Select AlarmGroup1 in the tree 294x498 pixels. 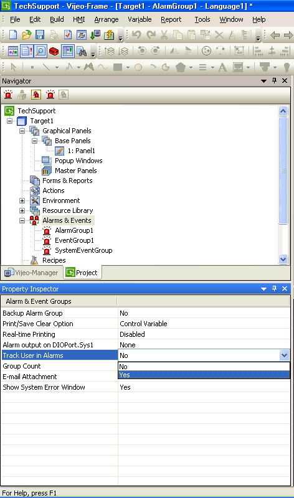[74, 230]
